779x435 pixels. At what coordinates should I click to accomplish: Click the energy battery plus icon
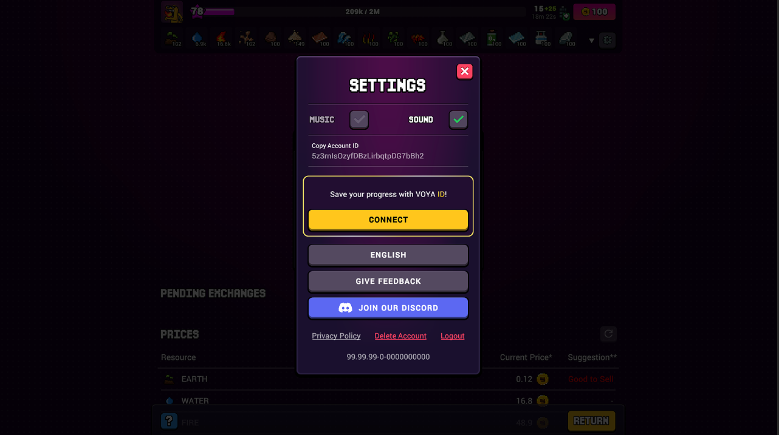pyautogui.click(x=565, y=13)
